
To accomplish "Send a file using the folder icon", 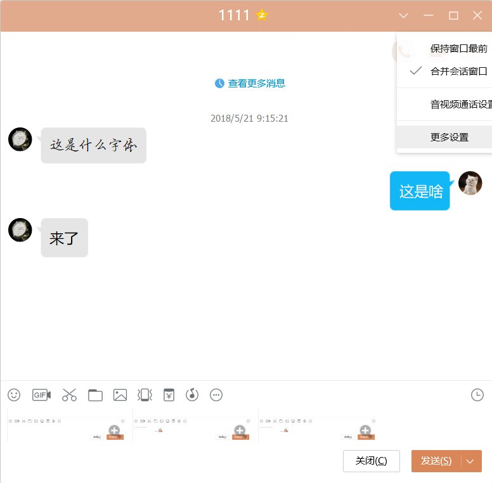I will click(x=95, y=395).
